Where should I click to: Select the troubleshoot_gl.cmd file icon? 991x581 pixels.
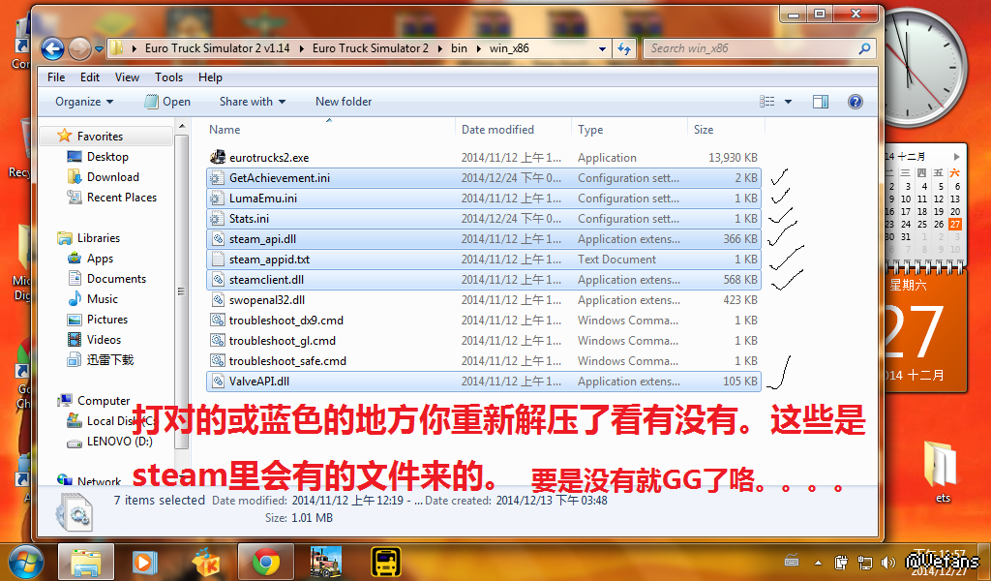pyautogui.click(x=218, y=340)
